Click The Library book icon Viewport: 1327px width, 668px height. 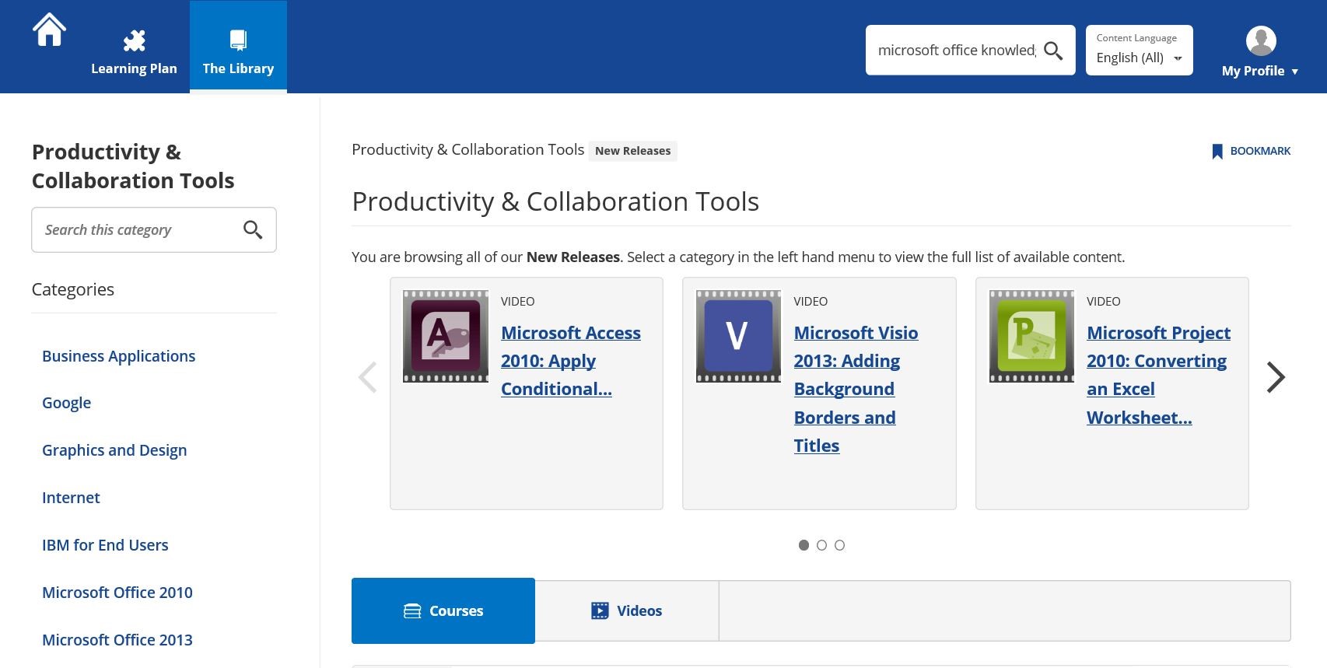[238, 40]
